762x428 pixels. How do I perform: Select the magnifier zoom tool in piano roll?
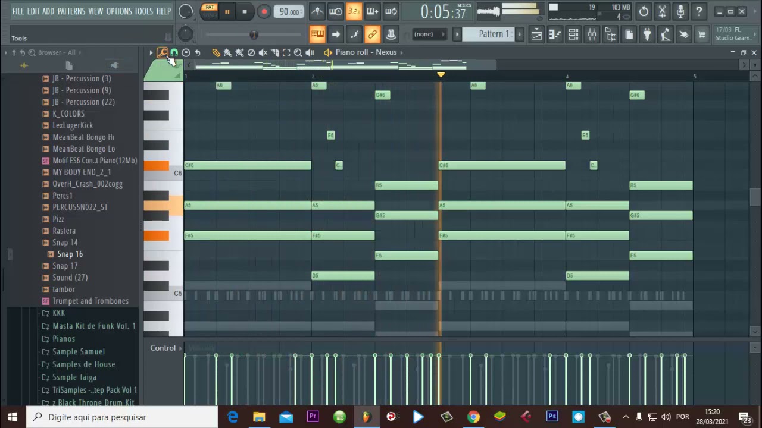point(298,52)
